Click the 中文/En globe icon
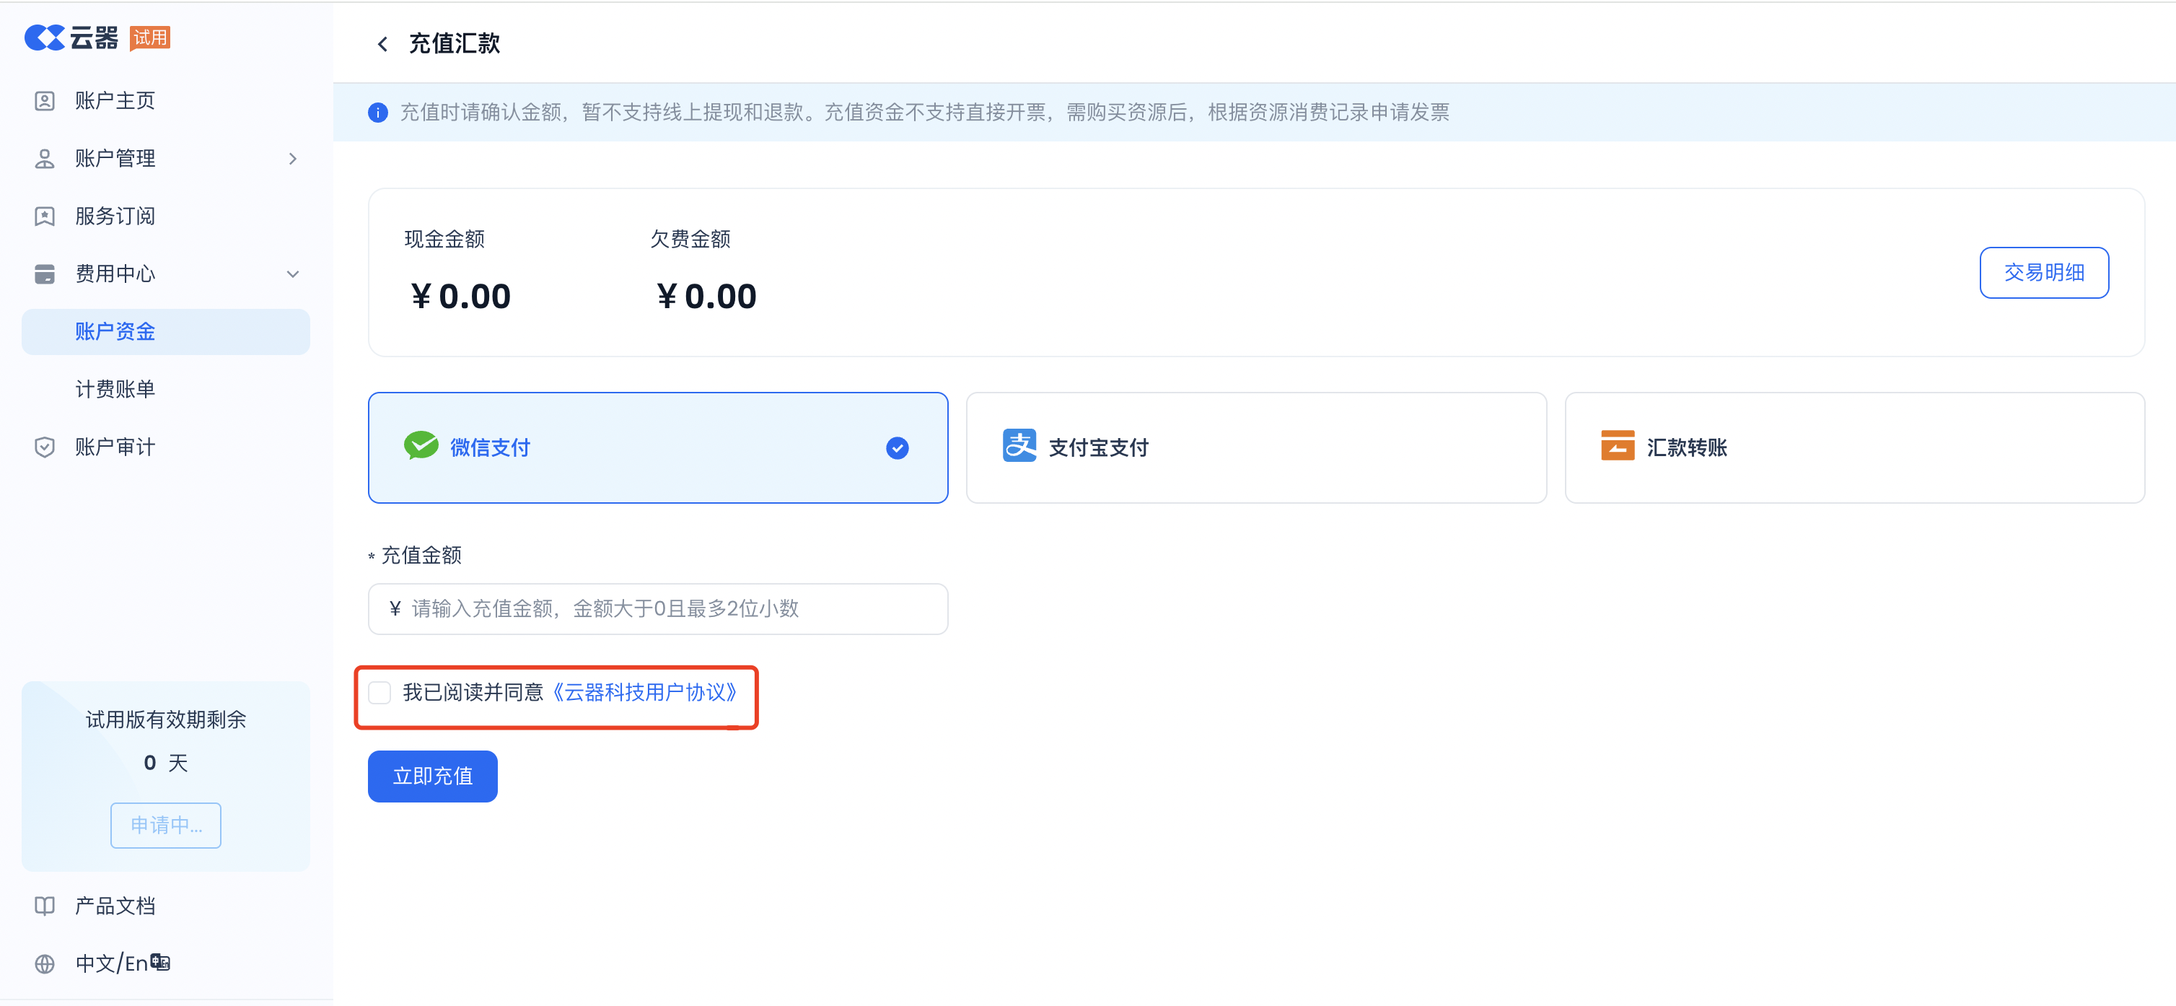Screen dimensions: 2176x1006 click(x=45, y=963)
